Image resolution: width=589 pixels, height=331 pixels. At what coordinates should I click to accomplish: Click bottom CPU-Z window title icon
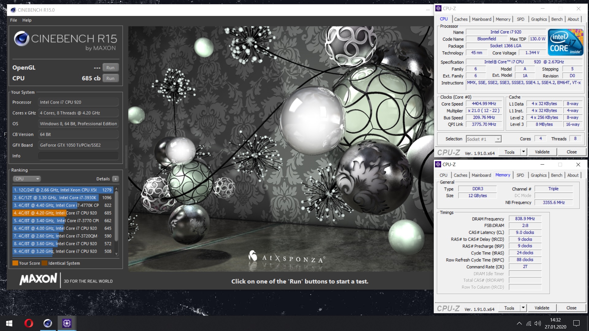(x=438, y=164)
